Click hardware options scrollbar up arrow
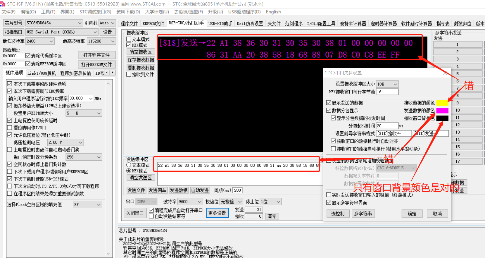Image resolution: width=485 pixels, height=258 pixels. (108, 84)
